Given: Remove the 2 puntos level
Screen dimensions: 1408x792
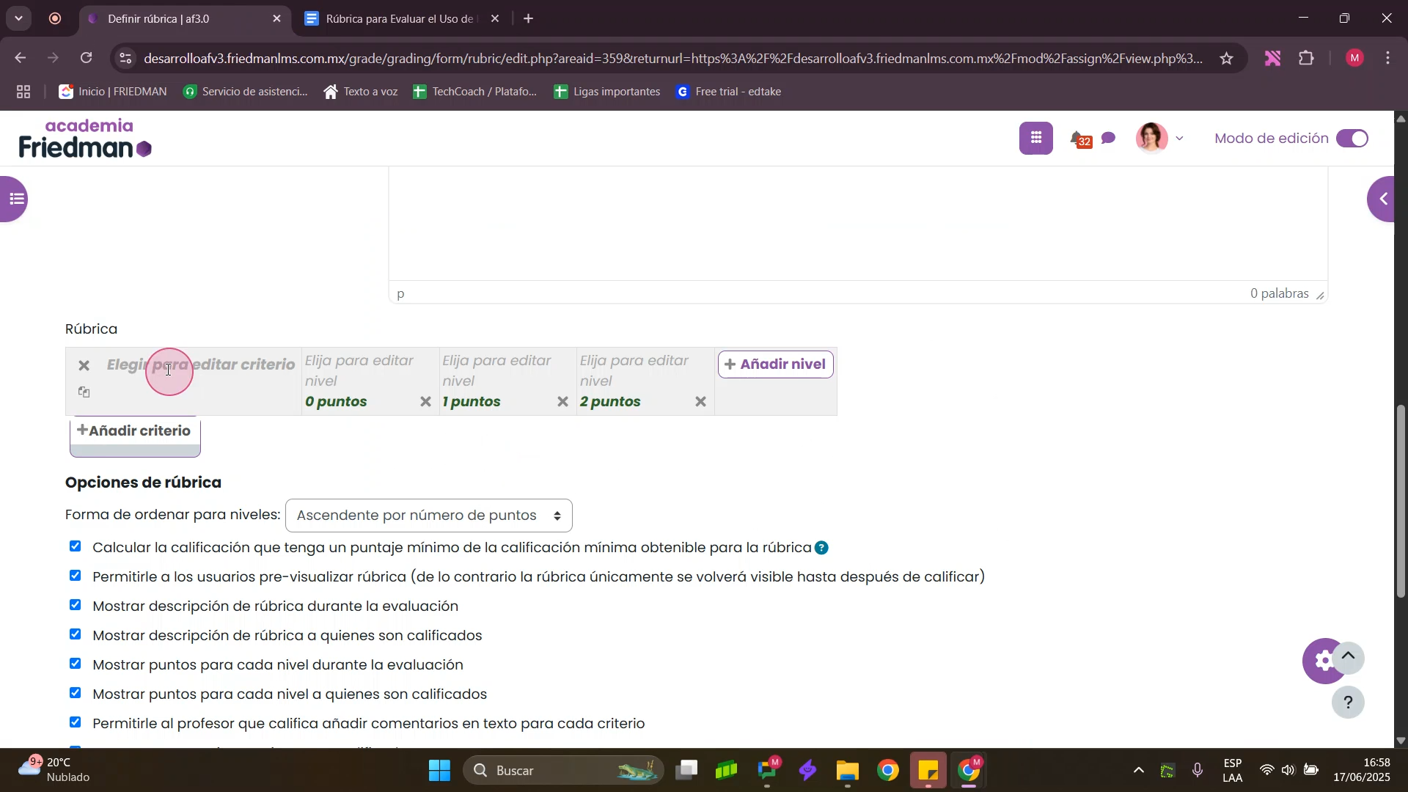Looking at the screenshot, I should pos(700,402).
